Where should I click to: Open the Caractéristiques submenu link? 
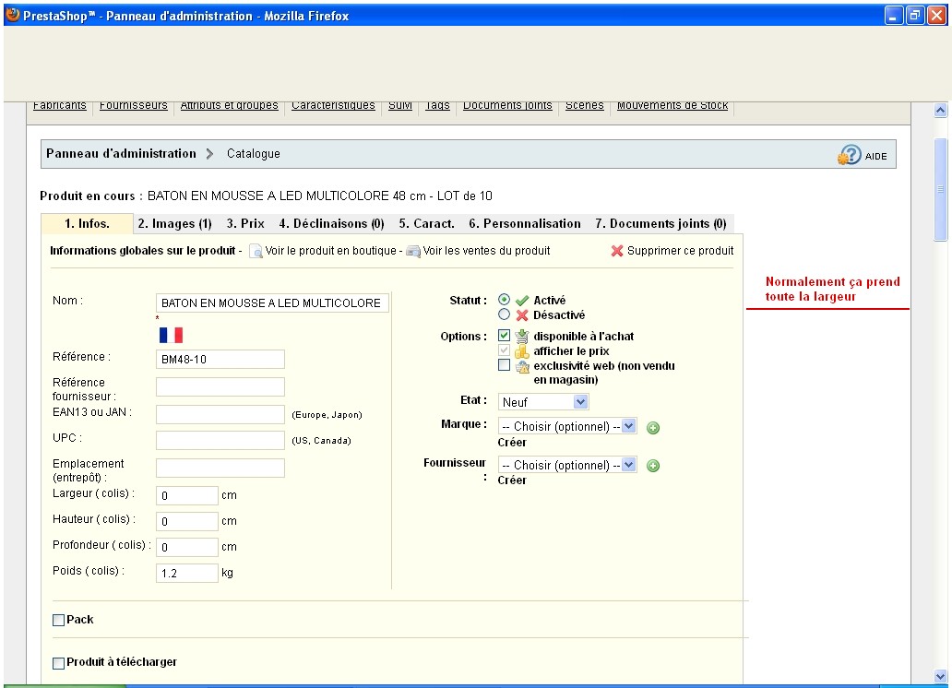pyautogui.click(x=333, y=106)
